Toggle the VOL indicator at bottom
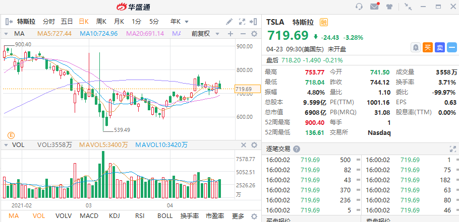 39,216
